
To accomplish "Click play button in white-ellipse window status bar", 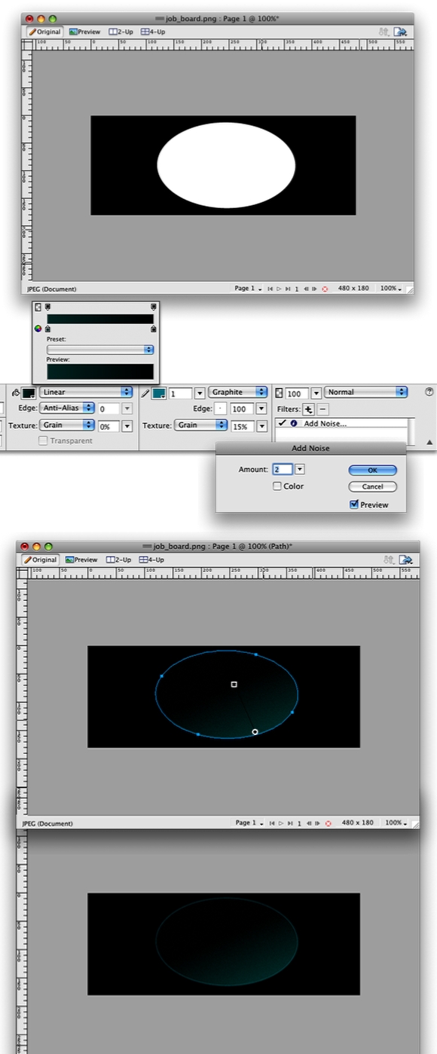I will 279,289.
